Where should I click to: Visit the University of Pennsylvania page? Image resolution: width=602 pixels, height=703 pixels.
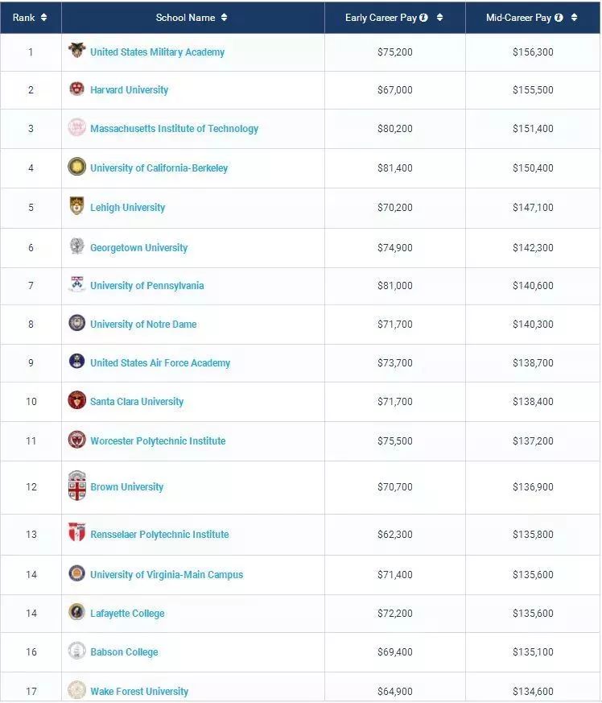[146, 286]
